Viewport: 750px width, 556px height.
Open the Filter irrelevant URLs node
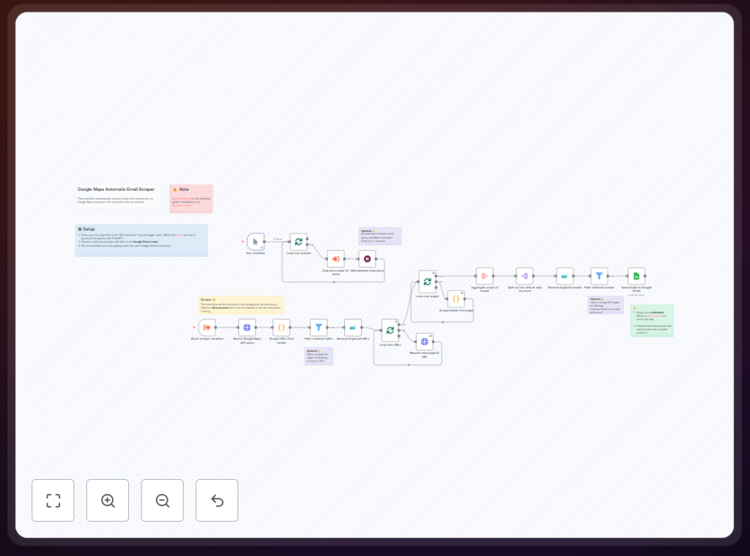click(319, 328)
